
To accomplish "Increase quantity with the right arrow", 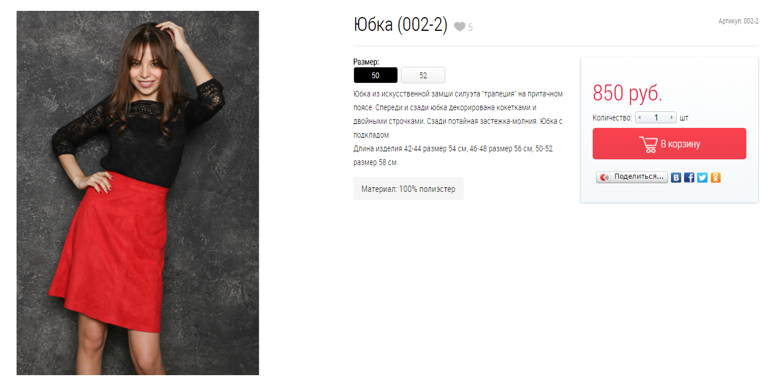I will [x=672, y=118].
